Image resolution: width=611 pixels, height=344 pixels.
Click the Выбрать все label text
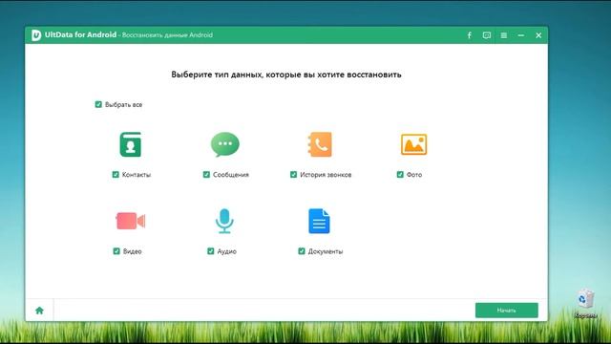click(x=123, y=104)
